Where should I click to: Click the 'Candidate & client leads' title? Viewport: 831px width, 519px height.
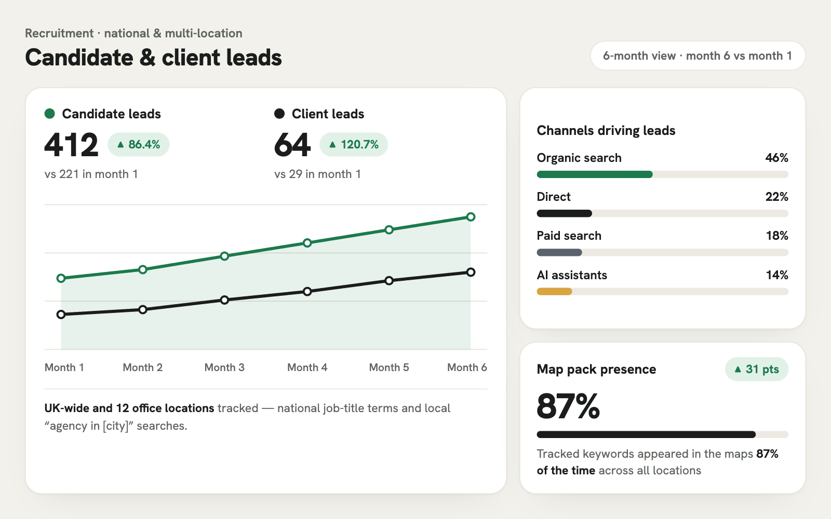(x=153, y=58)
